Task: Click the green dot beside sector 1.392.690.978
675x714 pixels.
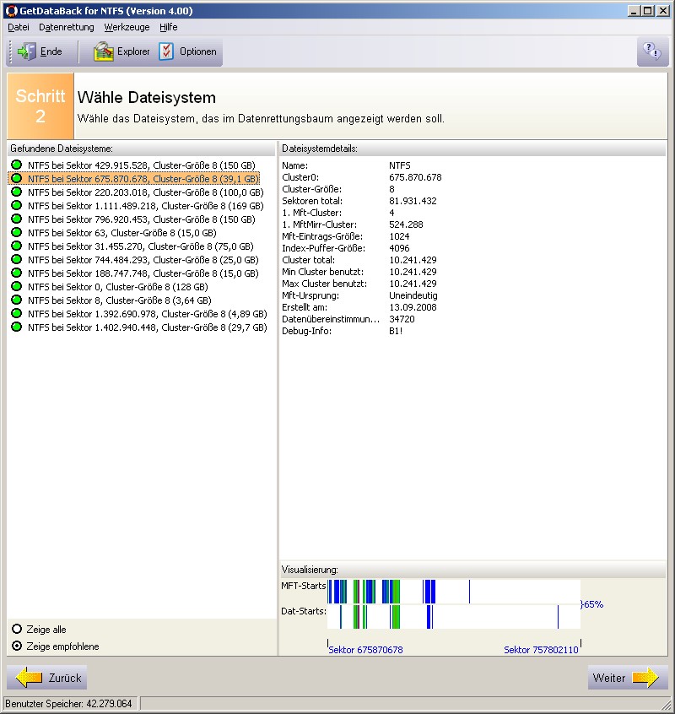Action: 16,313
